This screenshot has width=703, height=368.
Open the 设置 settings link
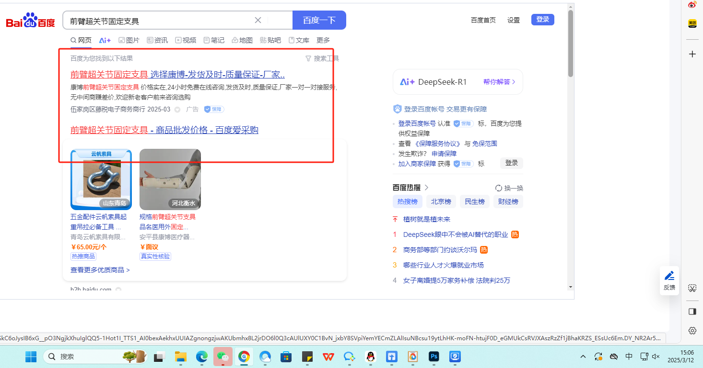pos(514,20)
